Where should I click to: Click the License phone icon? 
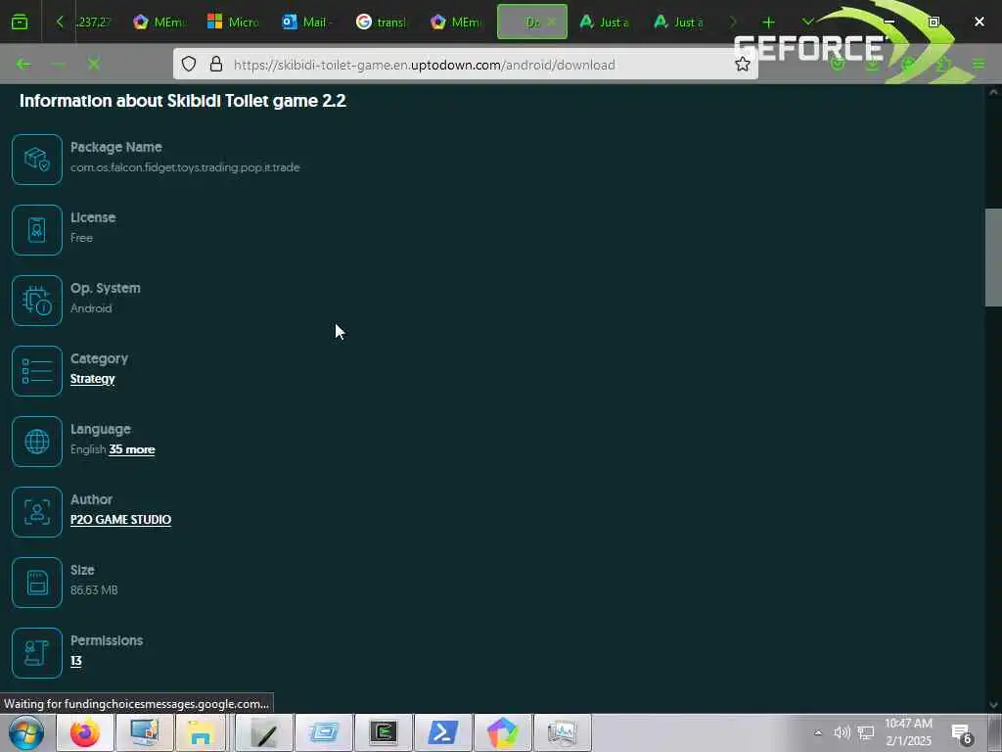pyautogui.click(x=37, y=229)
